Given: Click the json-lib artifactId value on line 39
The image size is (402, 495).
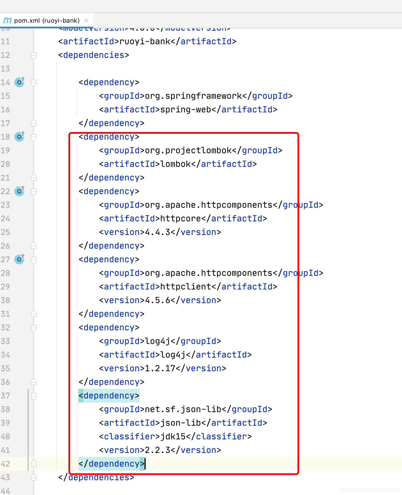Looking at the screenshot, I should click(181, 423).
